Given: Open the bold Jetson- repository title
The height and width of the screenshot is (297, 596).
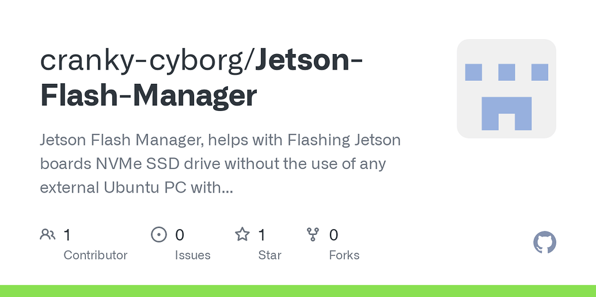Looking at the screenshot, I should point(309,61).
